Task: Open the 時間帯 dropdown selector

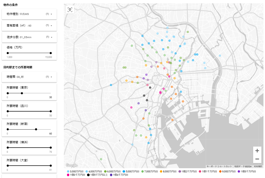Action: (29, 77)
